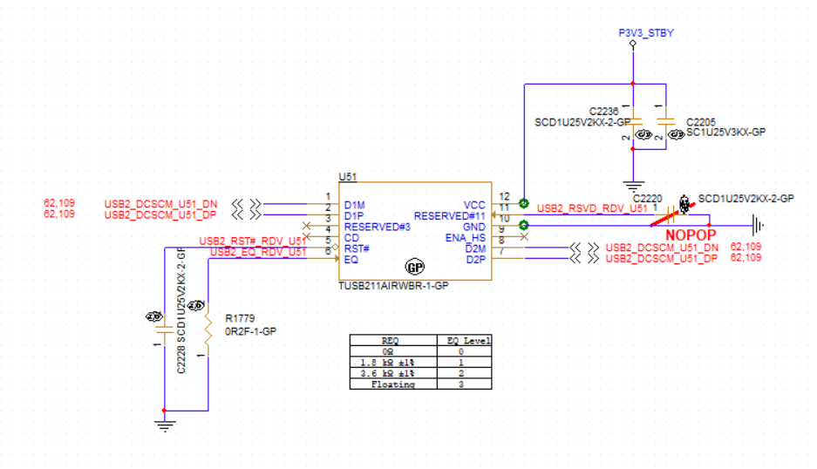This screenshot has width=817, height=469.
Task: Click the Floating row in EQ table
Action: tap(420, 384)
